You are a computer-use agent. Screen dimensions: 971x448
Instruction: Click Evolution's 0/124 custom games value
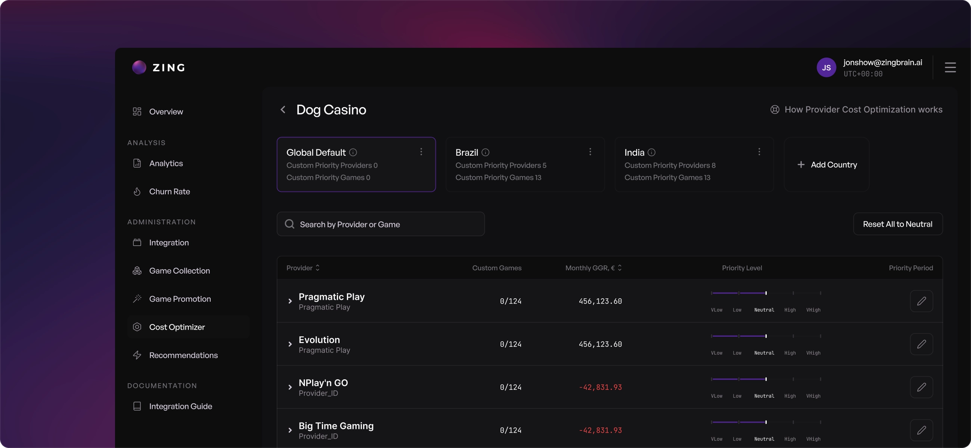[511, 344]
